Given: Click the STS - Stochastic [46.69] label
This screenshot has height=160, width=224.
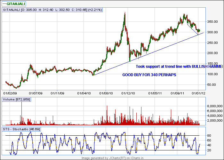Looking at the screenshot, I should [21, 129].
